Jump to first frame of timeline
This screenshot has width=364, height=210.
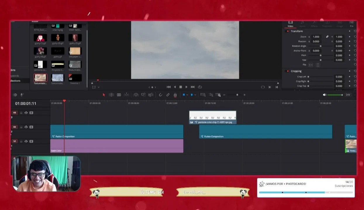(169, 87)
